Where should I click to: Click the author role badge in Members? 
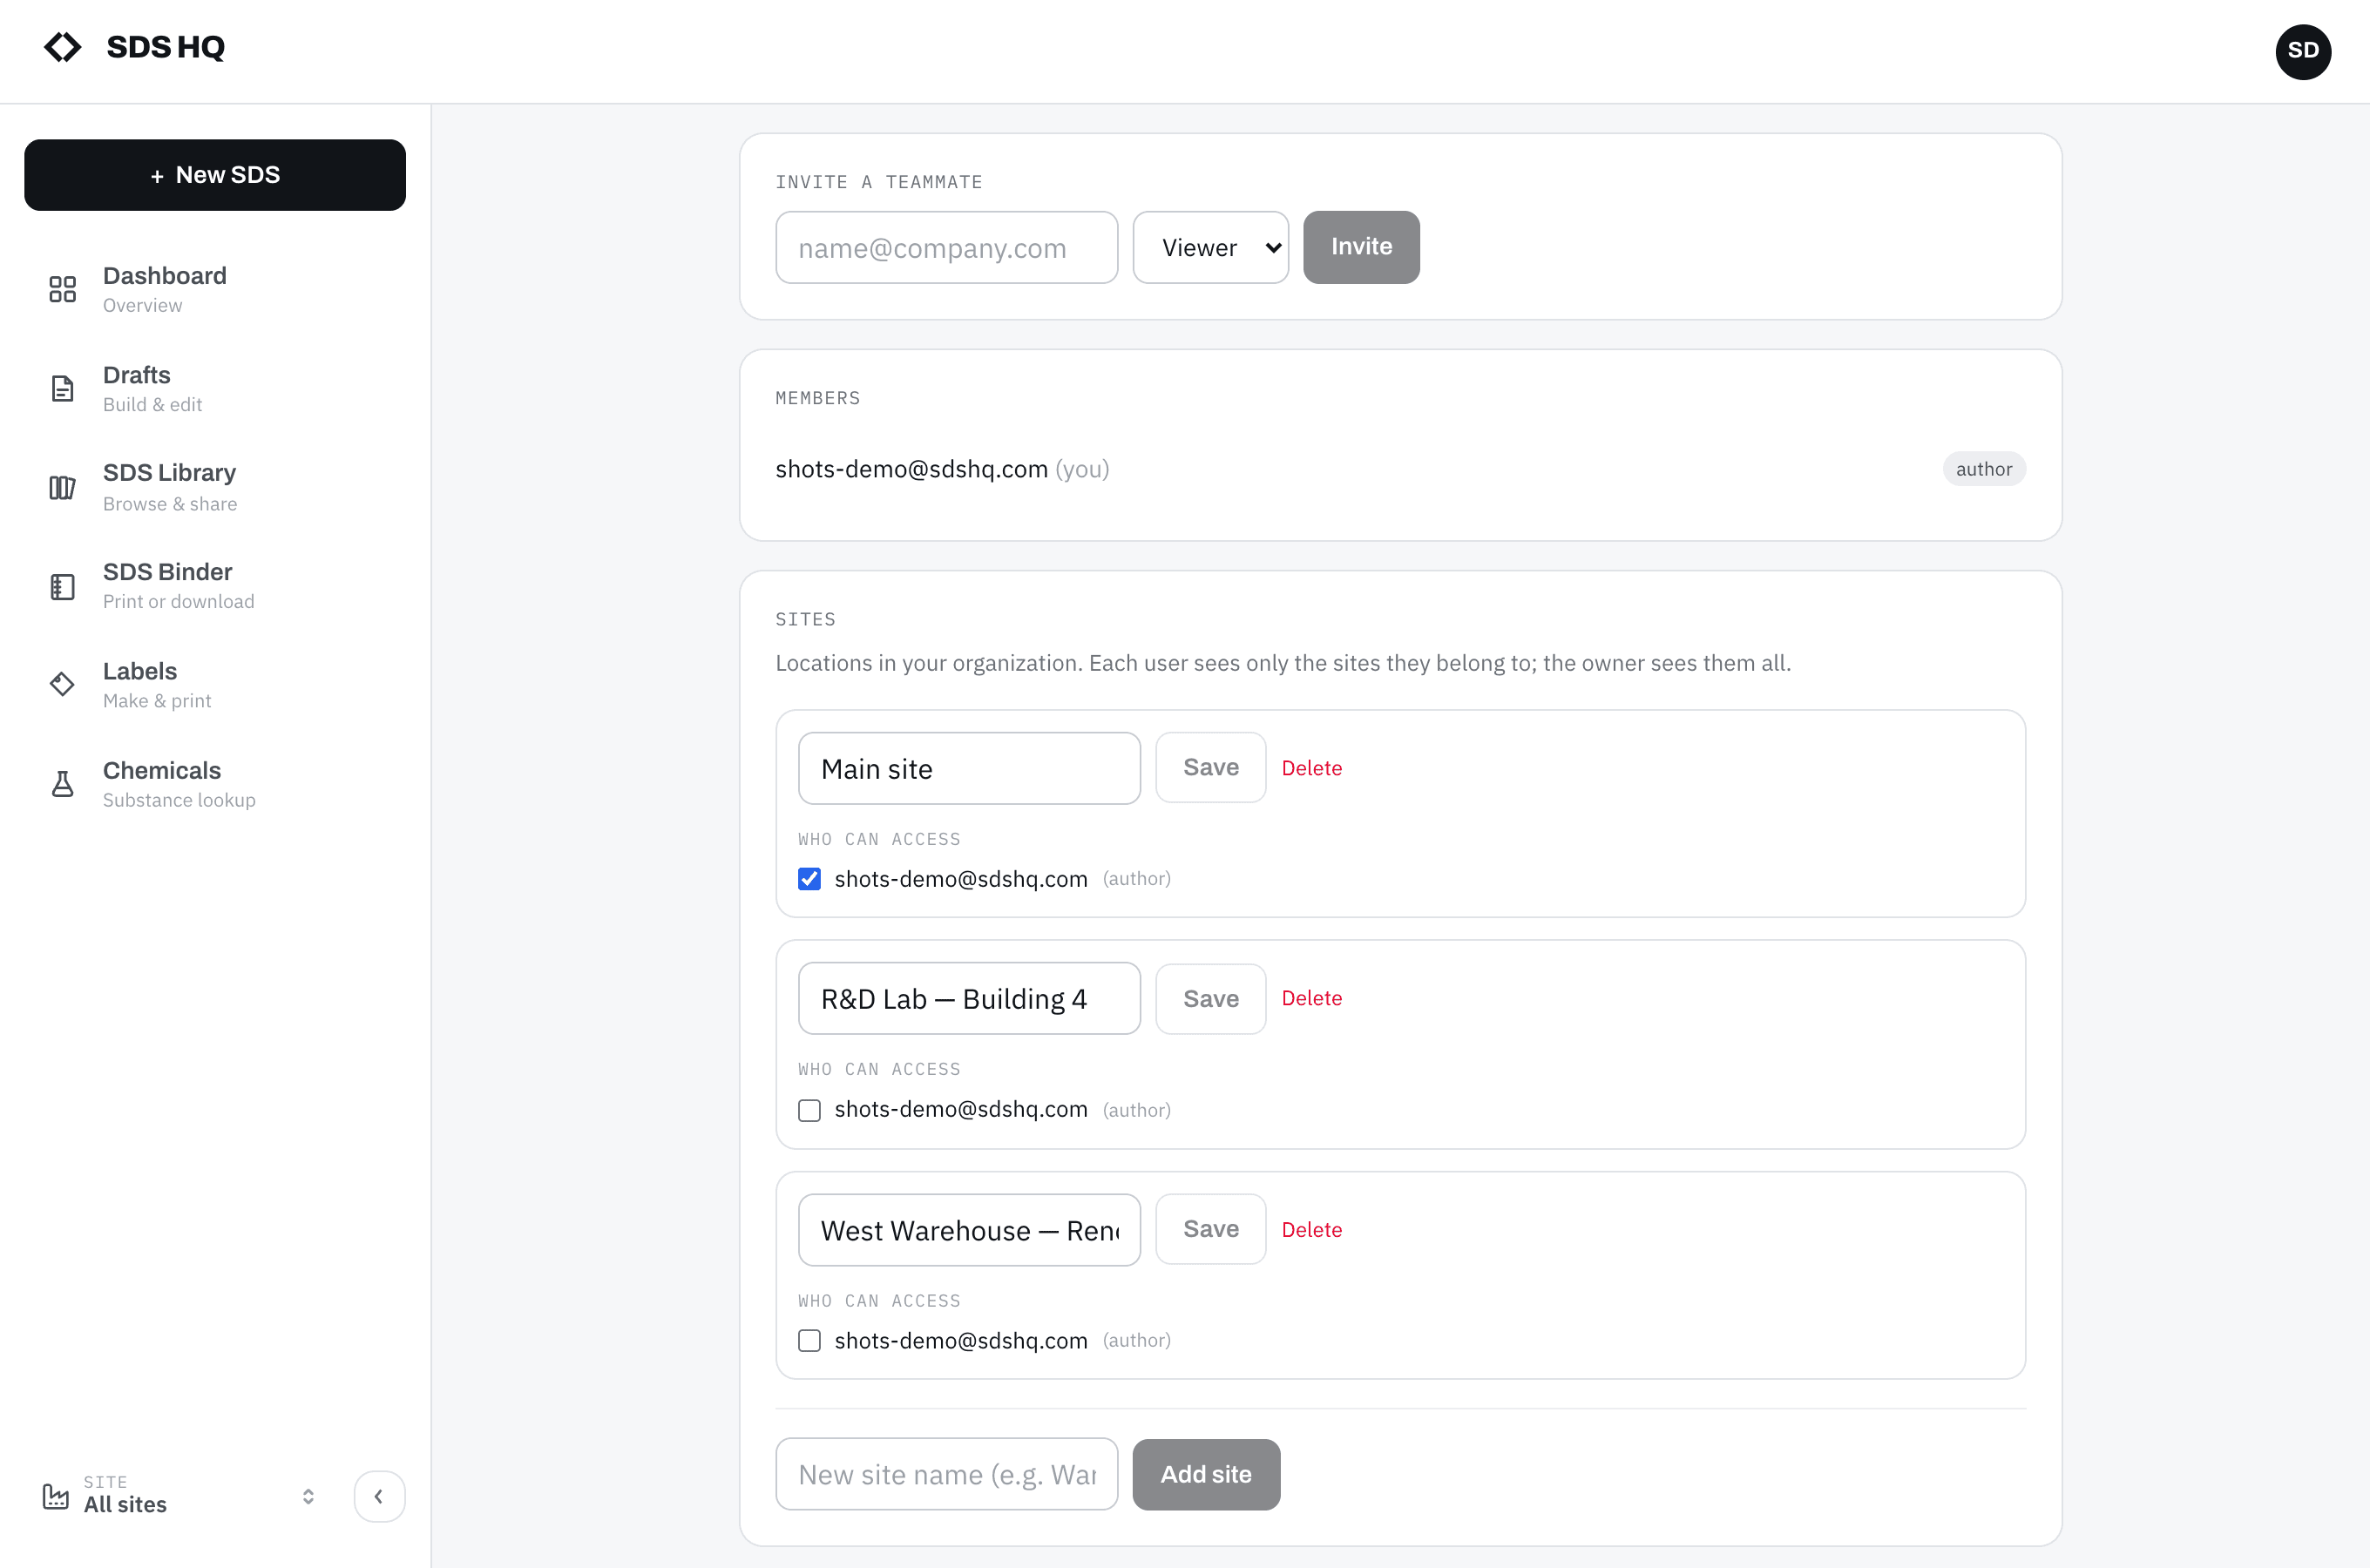point(1983,469)
